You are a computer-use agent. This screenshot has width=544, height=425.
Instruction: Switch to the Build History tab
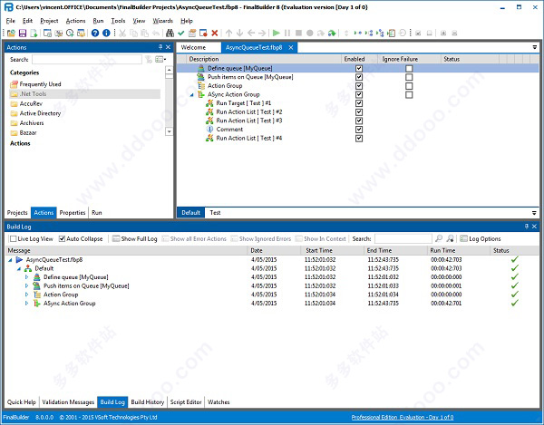(148, 402)
